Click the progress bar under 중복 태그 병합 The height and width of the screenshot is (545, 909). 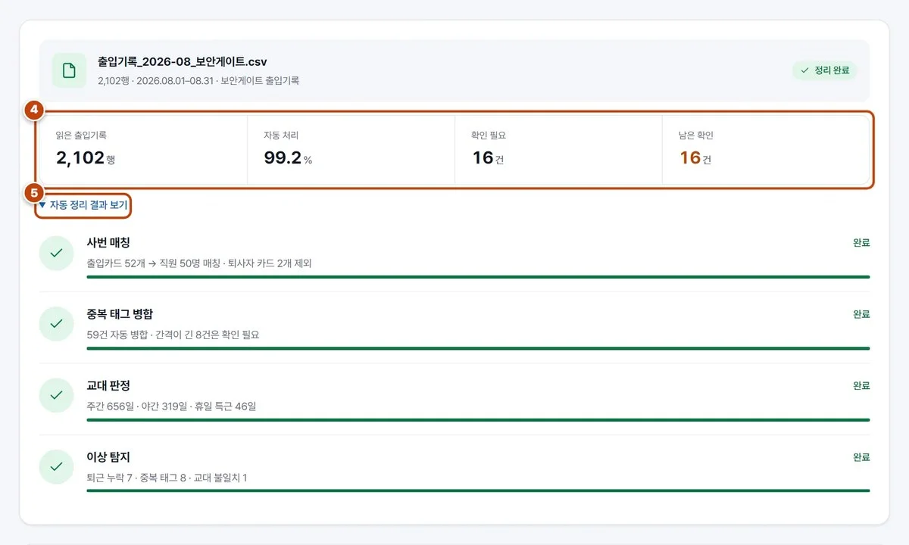click(478, 348)
